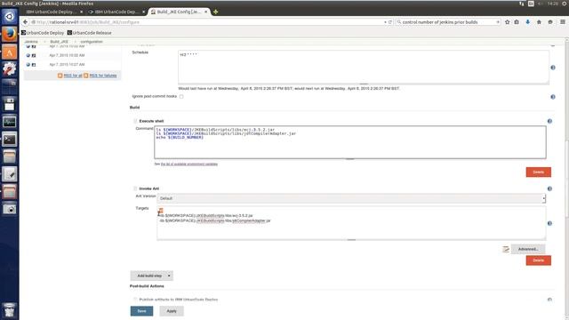Delete the Execute shell build step
This screenshot has width=569, height=320.
click(539, 172)
